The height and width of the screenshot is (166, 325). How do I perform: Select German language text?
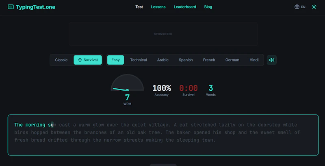click(232, 60)
